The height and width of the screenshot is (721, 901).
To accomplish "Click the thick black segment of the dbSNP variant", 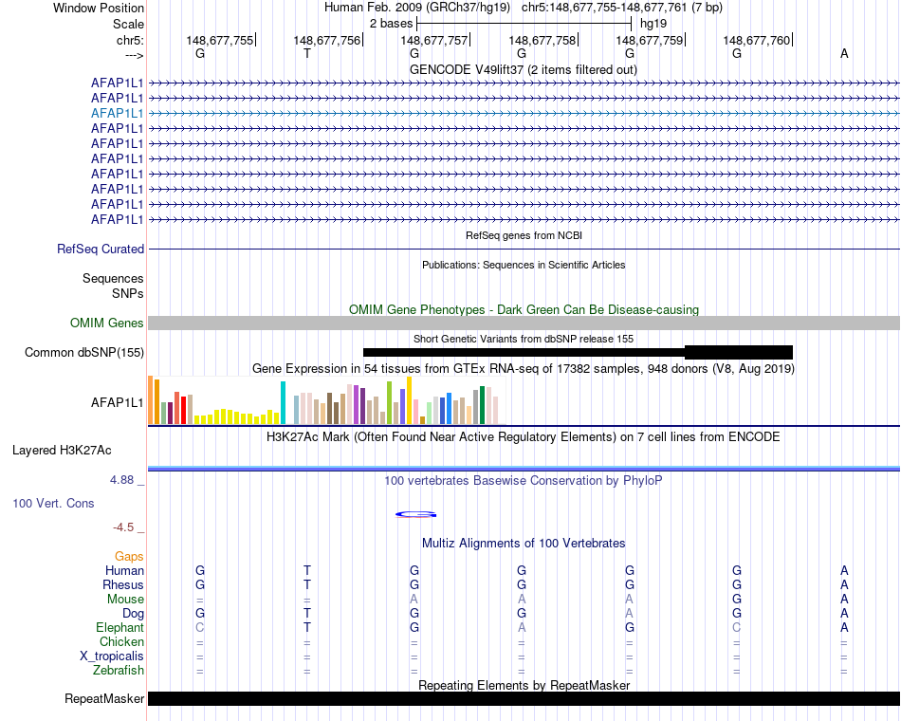I will (738, 353).
